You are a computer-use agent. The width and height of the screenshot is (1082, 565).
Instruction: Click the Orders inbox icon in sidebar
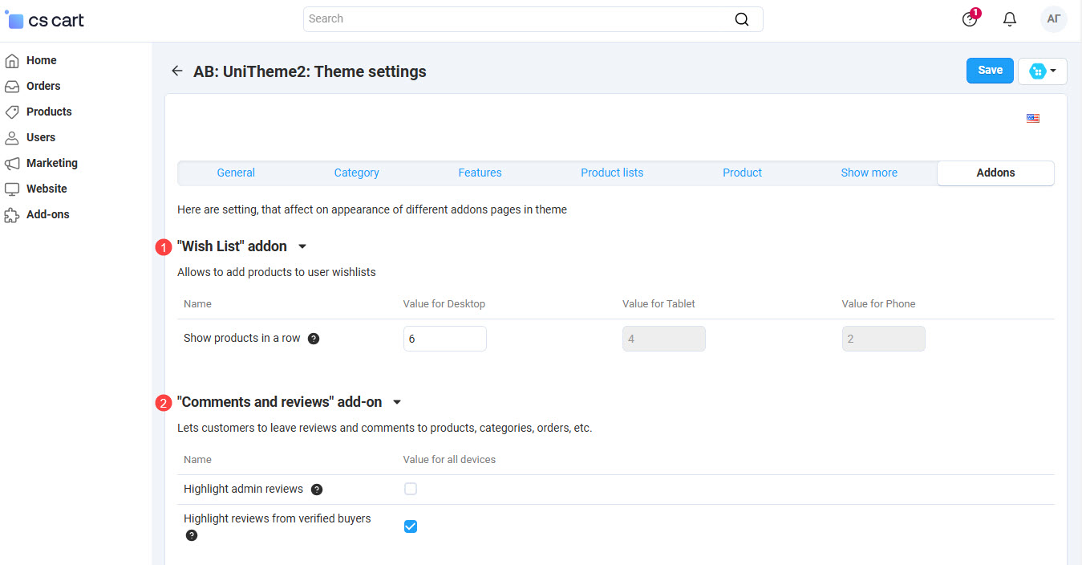(12, 86)
